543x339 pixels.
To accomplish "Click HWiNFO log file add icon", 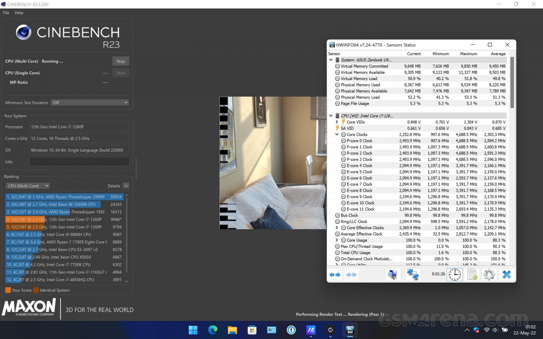I will pyautogui.click(x=472, y=274).
